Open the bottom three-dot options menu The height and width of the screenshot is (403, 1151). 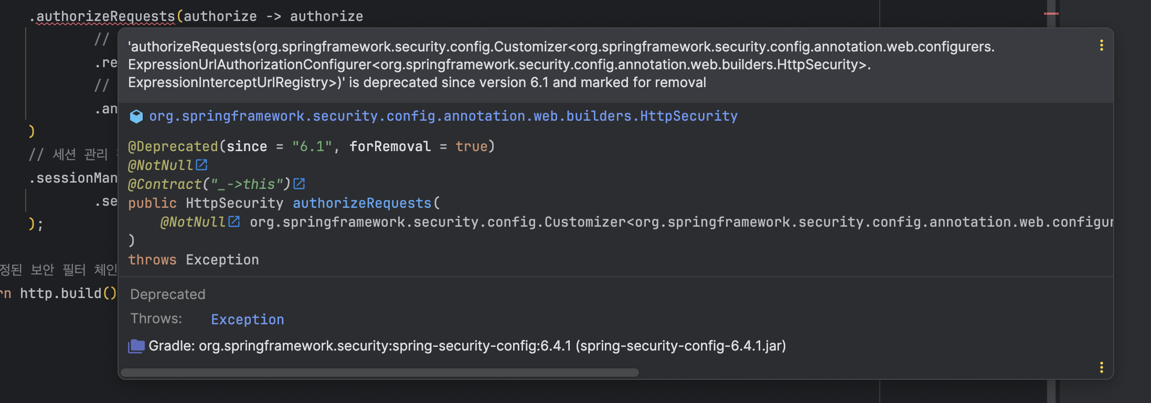1101,367
